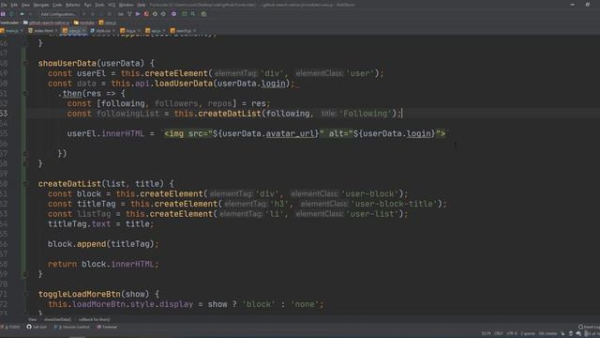Change the UTF-8 file encoding
This screenshot has height=338, width=600.
click(511, 333)
